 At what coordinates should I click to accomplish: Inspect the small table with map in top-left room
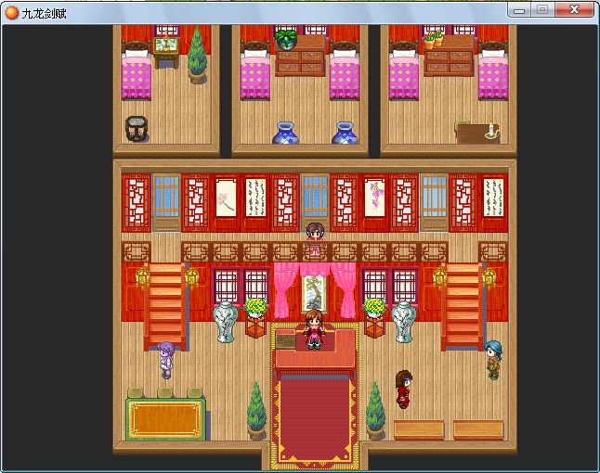[x=166, y=52]
